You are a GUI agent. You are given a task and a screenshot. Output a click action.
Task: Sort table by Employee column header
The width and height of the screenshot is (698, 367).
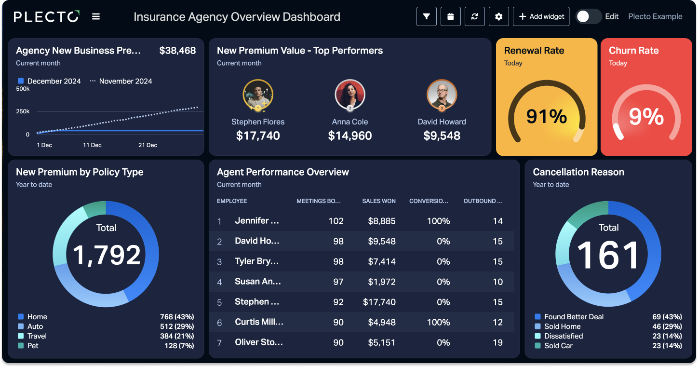(x=232, y=201)
